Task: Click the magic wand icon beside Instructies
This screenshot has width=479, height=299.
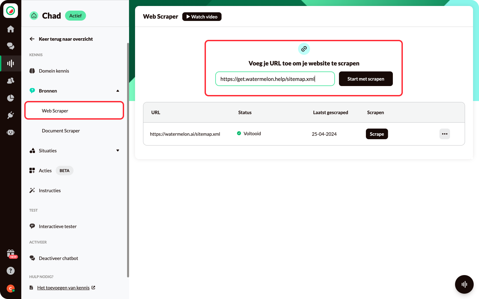Action: point(32,190)
